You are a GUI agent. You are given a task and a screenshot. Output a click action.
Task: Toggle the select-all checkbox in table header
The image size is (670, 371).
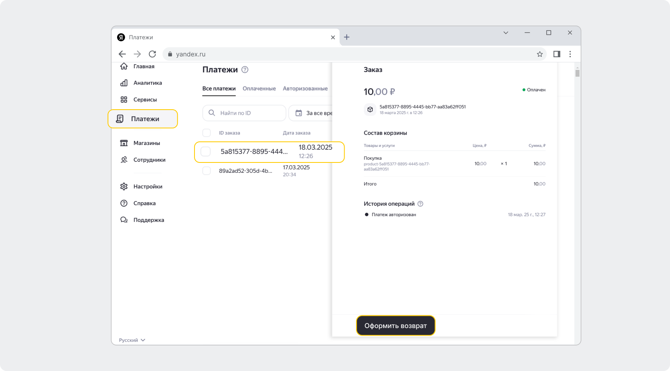coord(206,133)
